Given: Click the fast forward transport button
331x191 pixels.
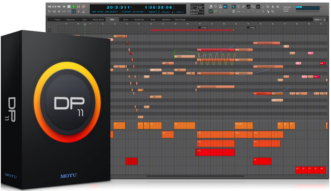Looking at the screenshot, I should click(x=59, y=7).
